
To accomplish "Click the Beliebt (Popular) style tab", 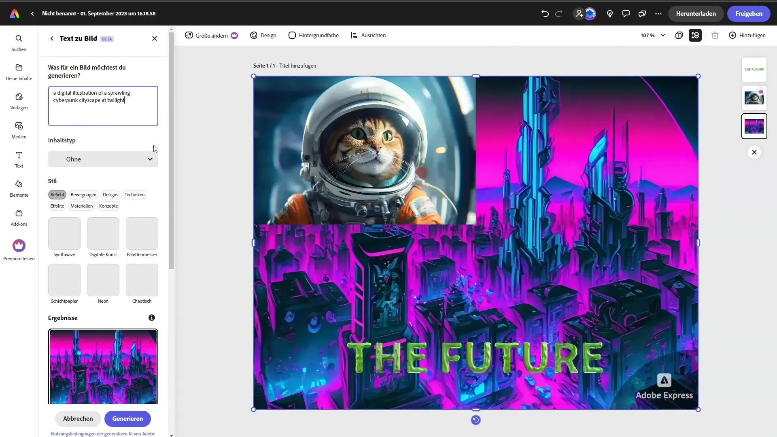I will pyautogui.click(x=57, y=195).
